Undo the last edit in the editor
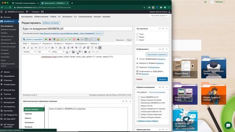 click(x=93, y=52)
